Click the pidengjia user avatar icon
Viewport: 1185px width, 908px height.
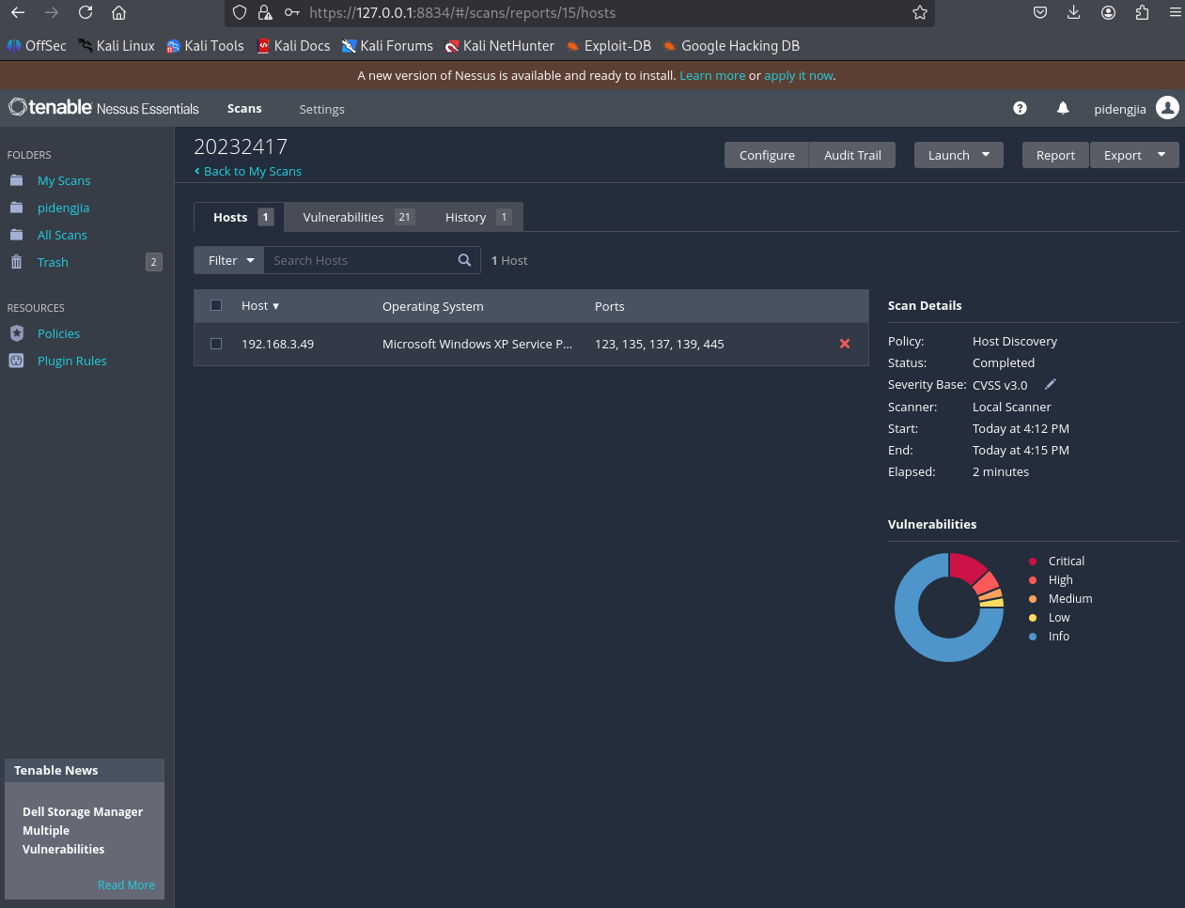[1167, 108]
